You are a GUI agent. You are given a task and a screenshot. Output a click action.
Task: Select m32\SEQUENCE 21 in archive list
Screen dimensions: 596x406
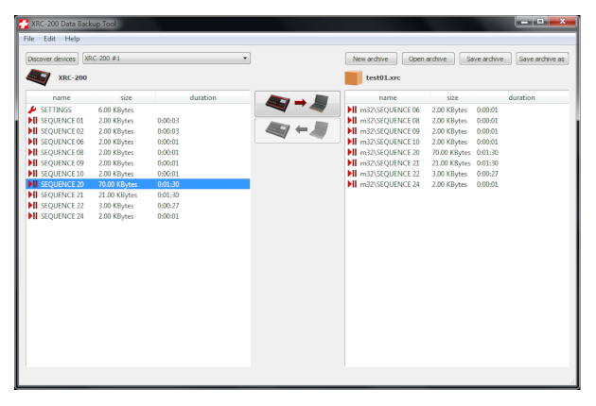point(388,163)
